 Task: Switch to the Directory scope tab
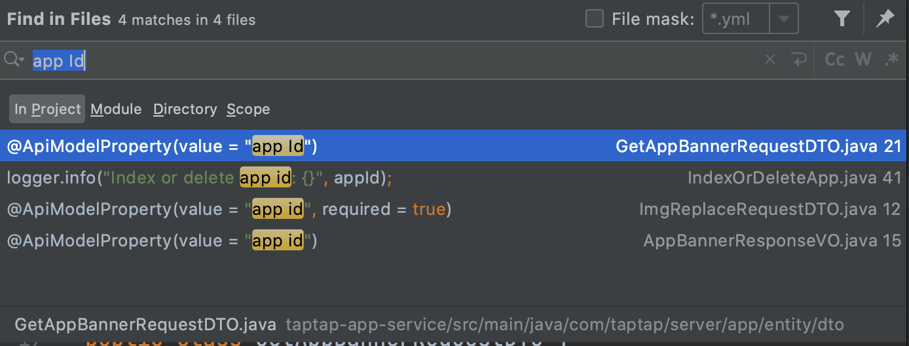(185, 109)
